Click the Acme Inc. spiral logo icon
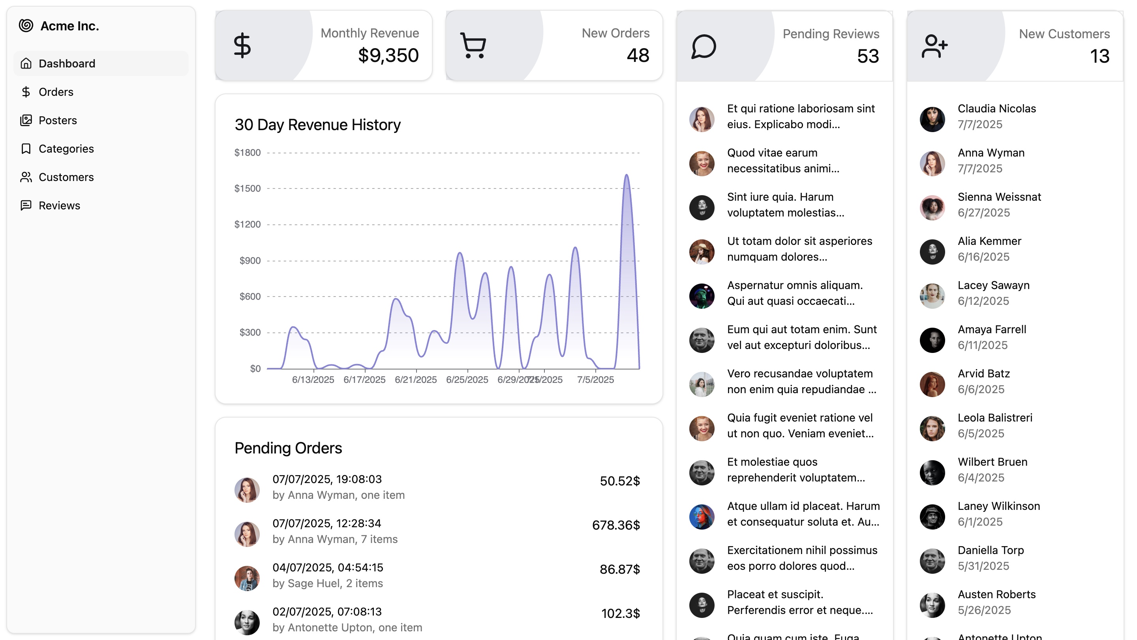This screenshot has width=1137, height=640. (26, 26)
